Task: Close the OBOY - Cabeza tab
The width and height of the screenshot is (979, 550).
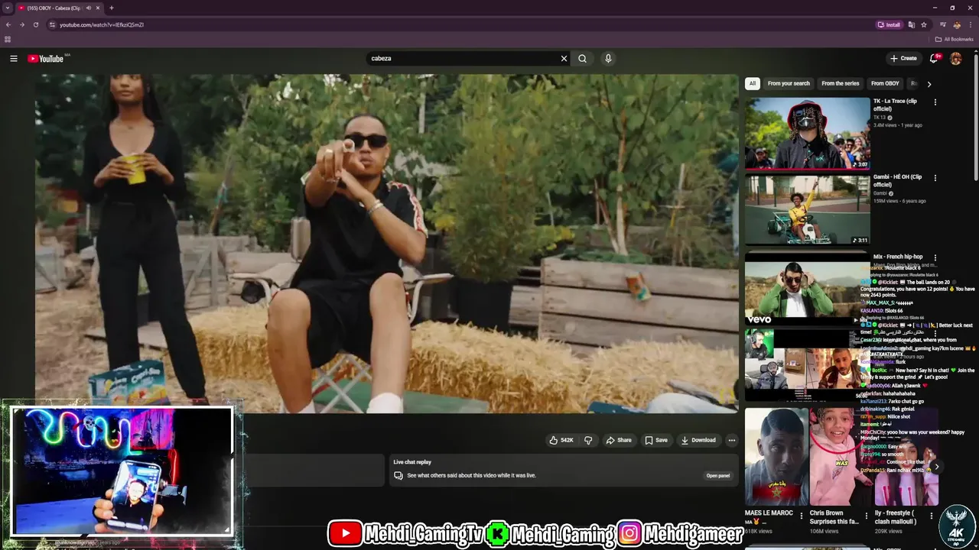Action: tap(99, 8)
